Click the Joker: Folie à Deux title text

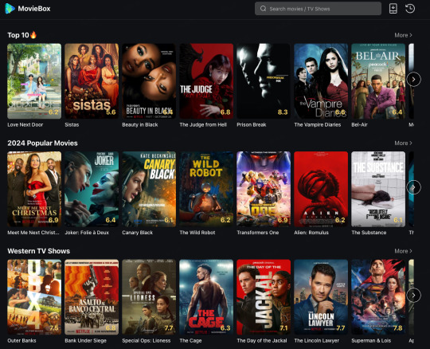pos(87,233)
